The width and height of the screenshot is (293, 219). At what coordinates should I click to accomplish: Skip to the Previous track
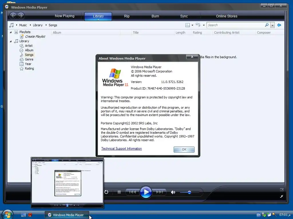[x=132, y=192]
